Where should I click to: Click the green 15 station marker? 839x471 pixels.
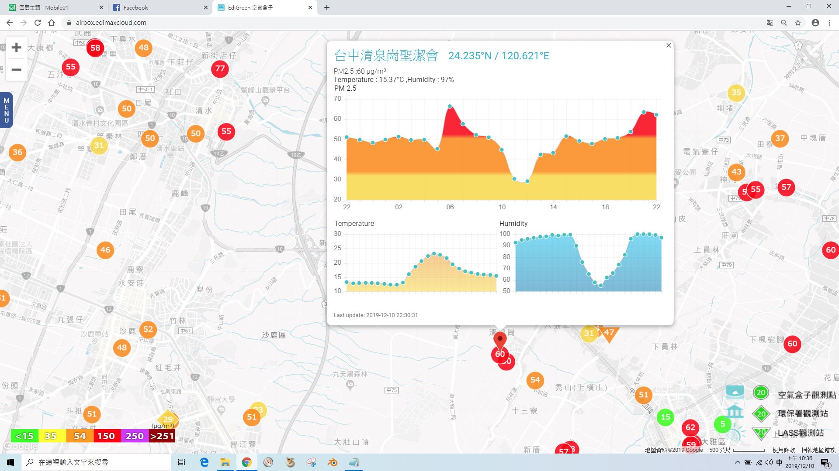(x=666, y=417)
